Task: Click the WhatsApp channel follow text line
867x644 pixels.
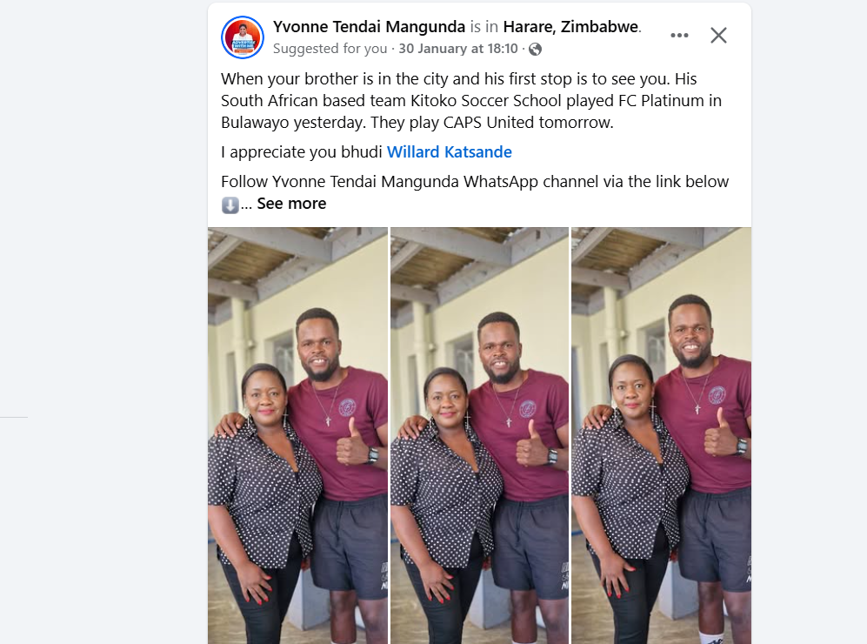Action: click(x=475, y=182)
